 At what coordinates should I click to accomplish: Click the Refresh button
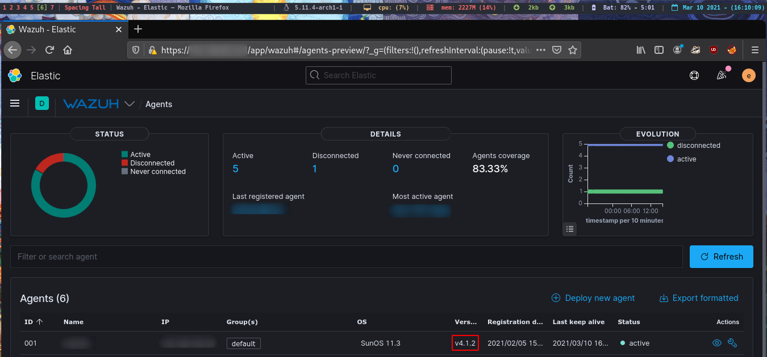(722, 257)
